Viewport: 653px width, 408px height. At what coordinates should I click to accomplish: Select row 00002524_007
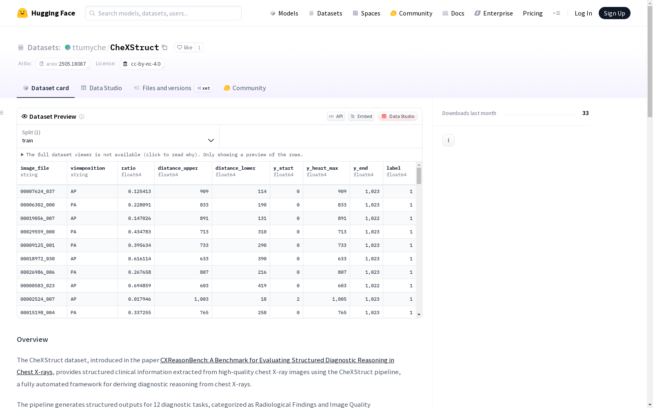pyautogui.click(x=216, y=299)
